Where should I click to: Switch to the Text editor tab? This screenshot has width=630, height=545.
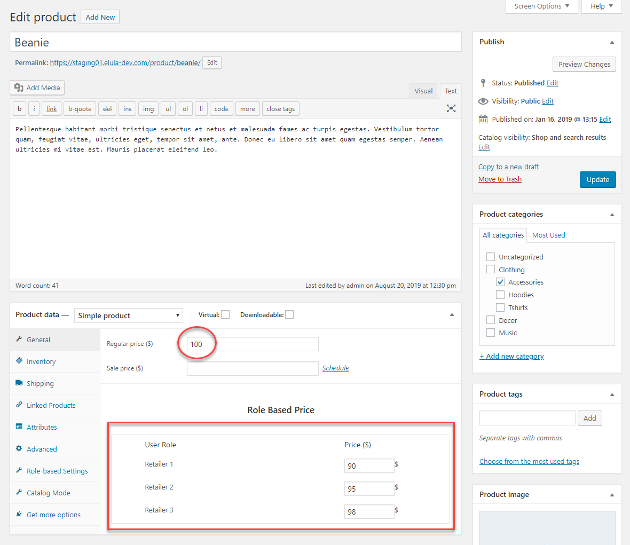tap(451, 91)
